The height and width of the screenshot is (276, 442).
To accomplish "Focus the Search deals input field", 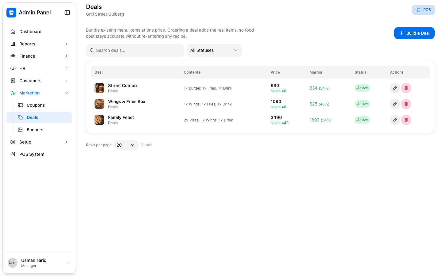I will 135,50.
